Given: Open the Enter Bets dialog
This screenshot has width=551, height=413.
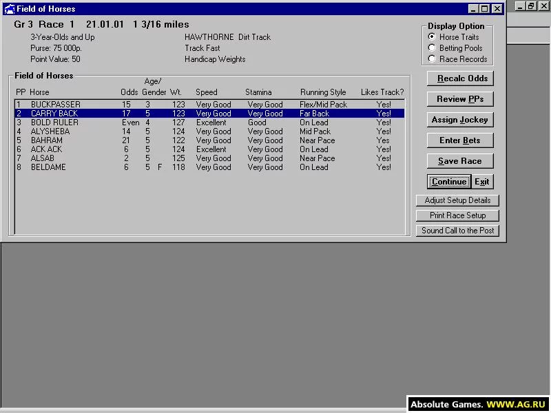Looking at the screenshot, I should pos(460,140).
